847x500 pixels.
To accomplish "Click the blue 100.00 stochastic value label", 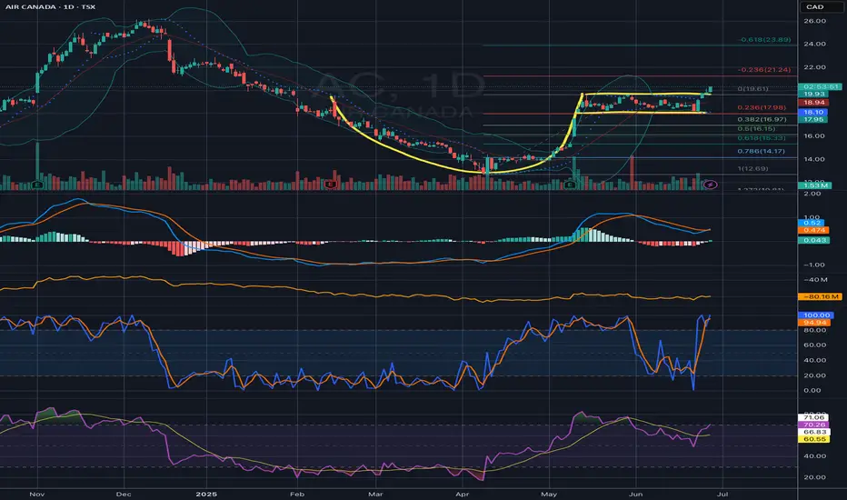I will (x=816, y=315).
